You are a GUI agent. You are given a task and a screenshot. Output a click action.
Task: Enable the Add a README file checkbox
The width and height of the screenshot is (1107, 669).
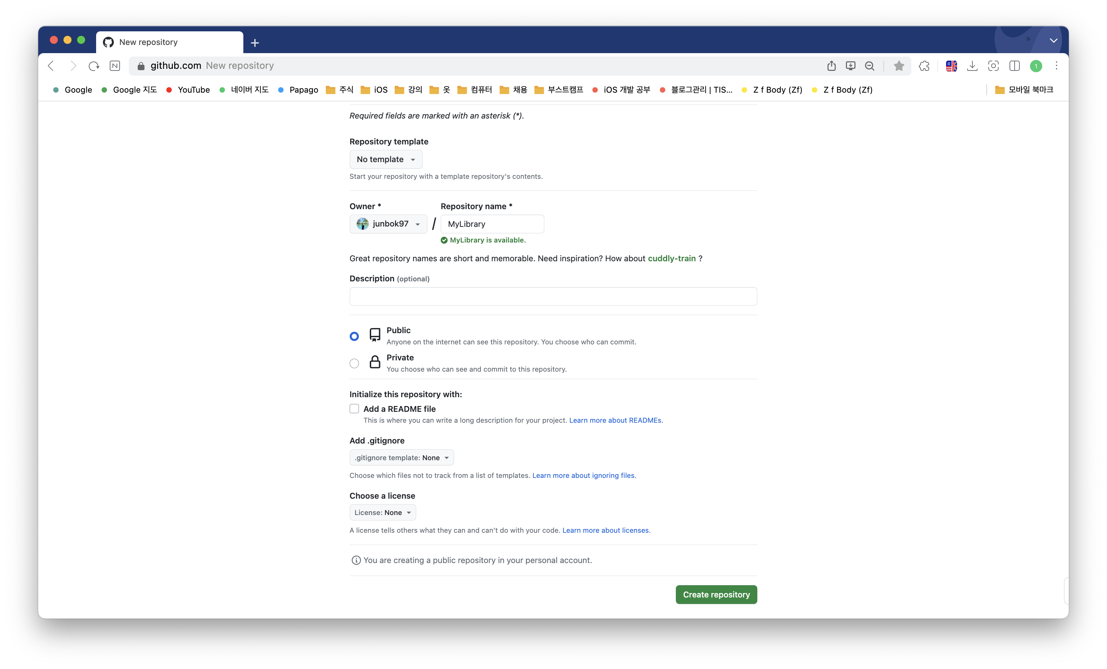pyautogui.click(x=354, y=408)
